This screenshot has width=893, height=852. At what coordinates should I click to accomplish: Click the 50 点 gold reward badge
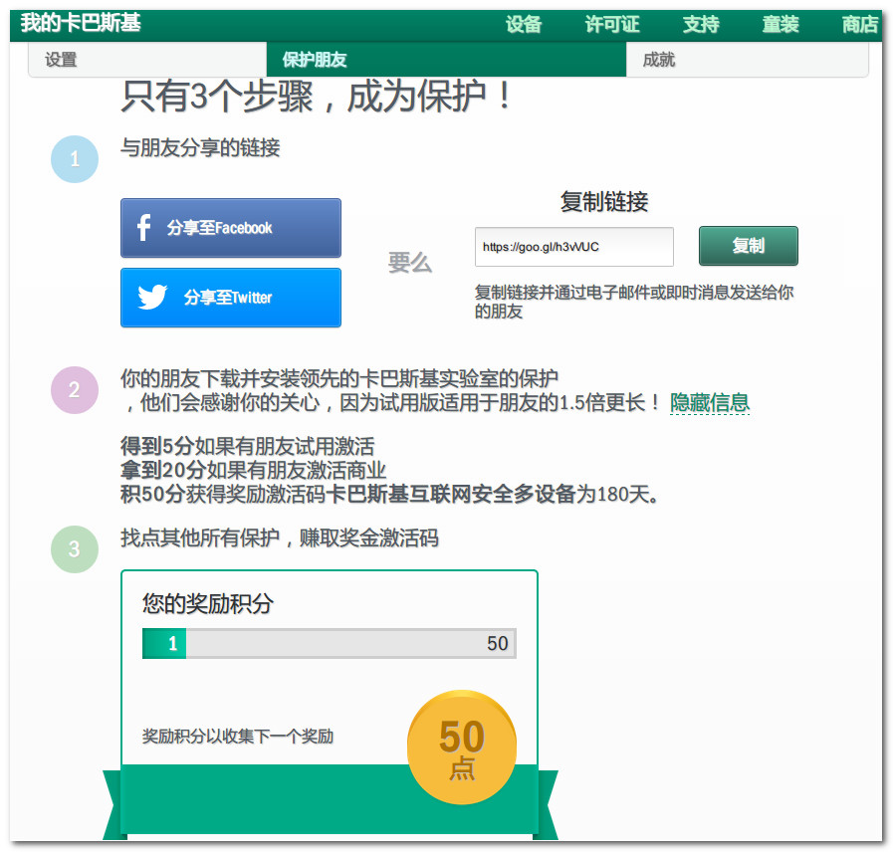pos(462,747)
